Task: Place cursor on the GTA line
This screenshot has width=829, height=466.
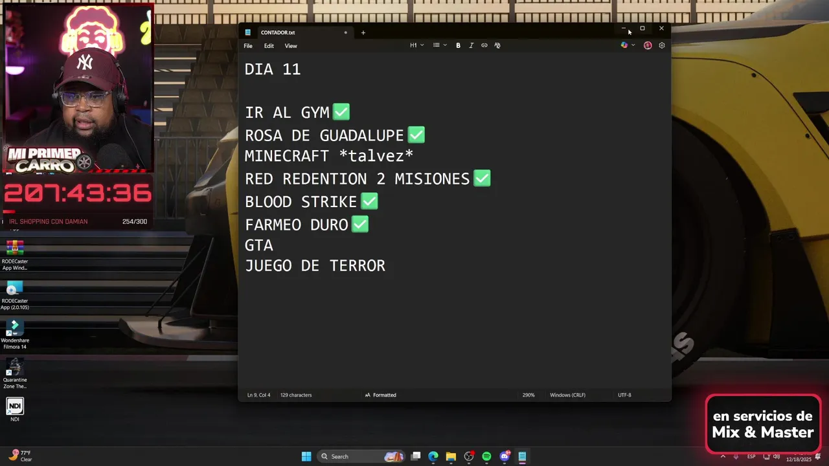Action: [x=259, y=245]
